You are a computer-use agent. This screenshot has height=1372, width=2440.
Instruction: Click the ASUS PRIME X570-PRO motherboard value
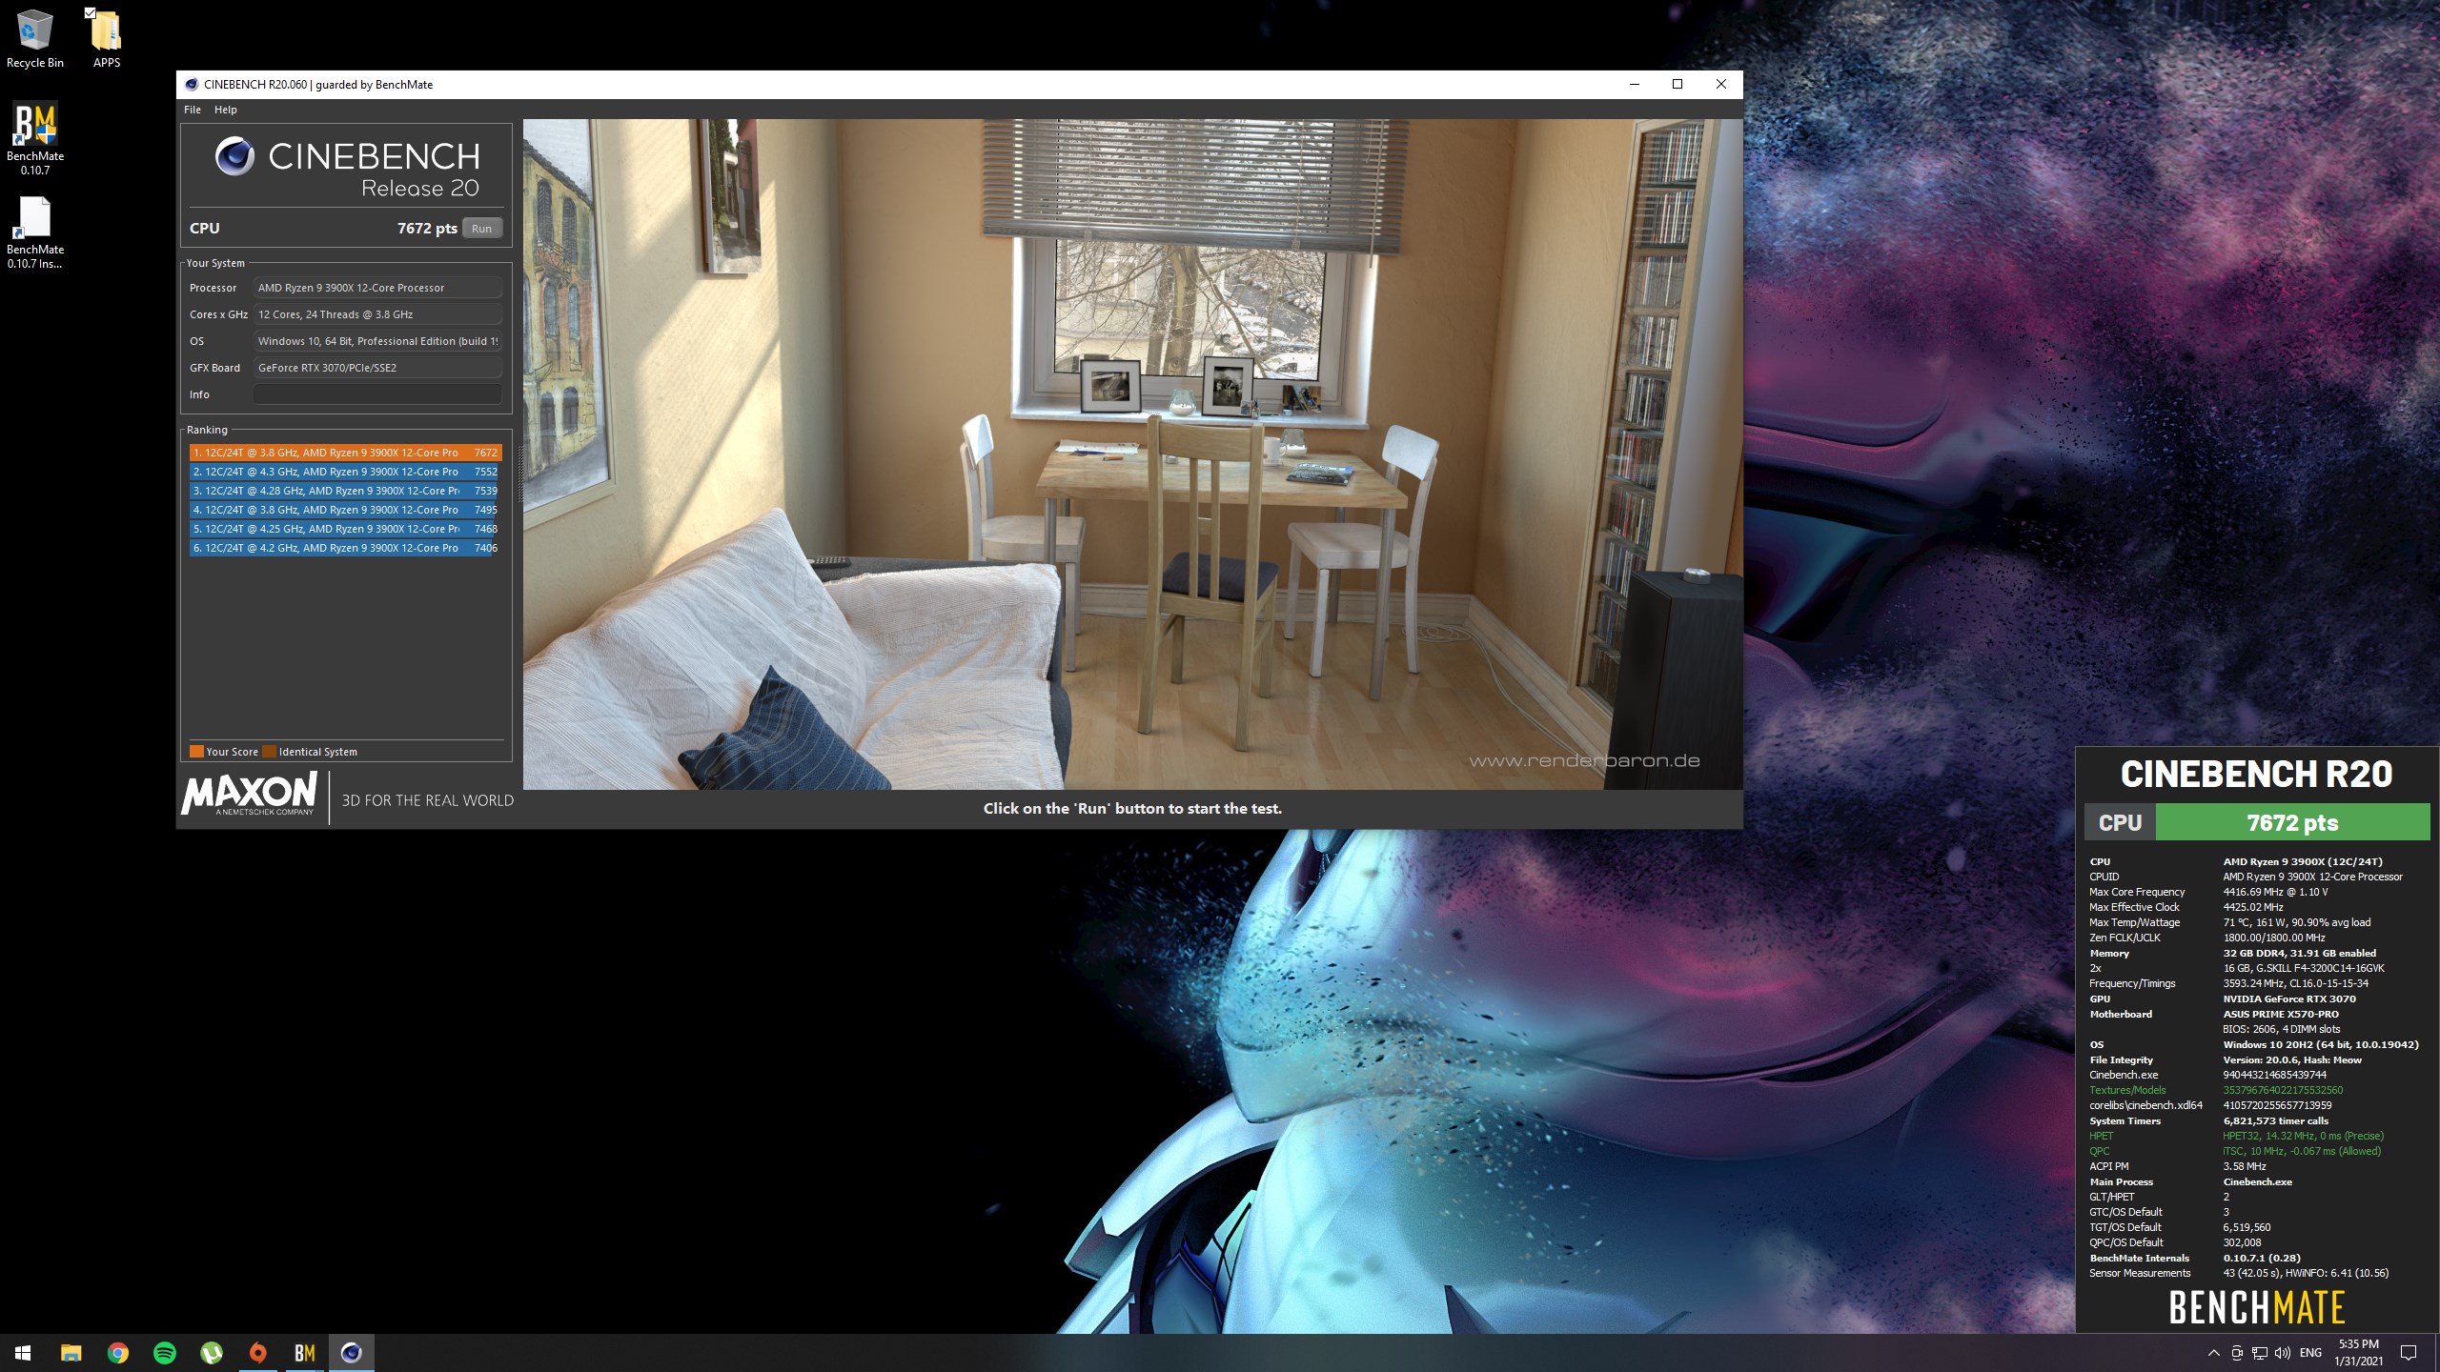(2281, 1014)
